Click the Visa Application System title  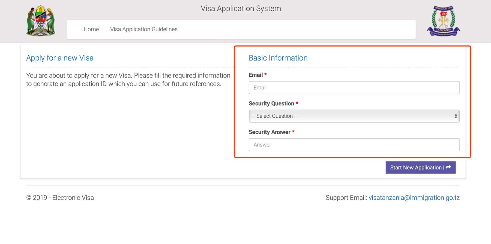241,8
